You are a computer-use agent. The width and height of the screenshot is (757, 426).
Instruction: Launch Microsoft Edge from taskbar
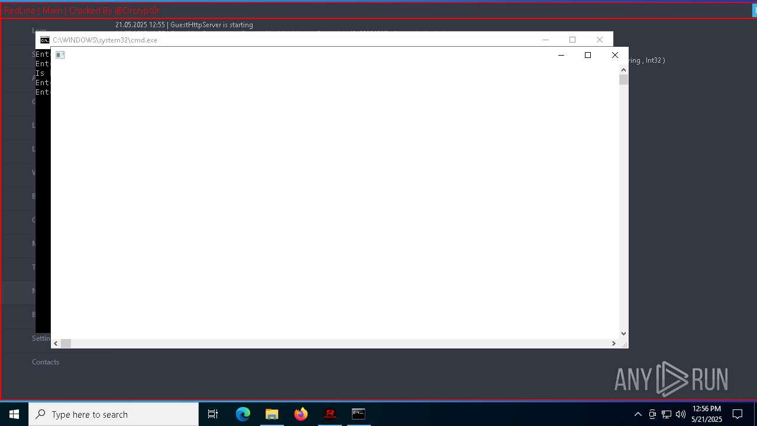pos(243,414)
